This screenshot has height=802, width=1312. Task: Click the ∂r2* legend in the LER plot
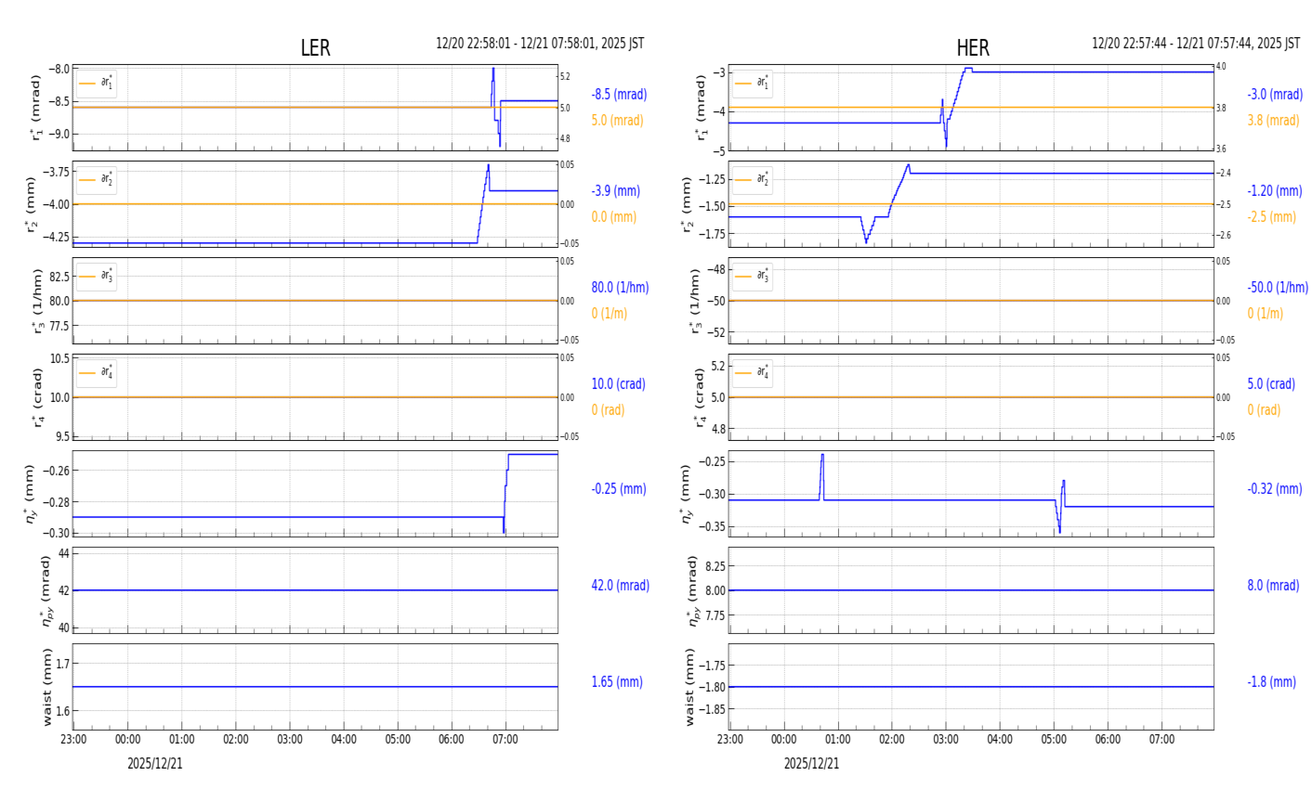tap(97, 180)
